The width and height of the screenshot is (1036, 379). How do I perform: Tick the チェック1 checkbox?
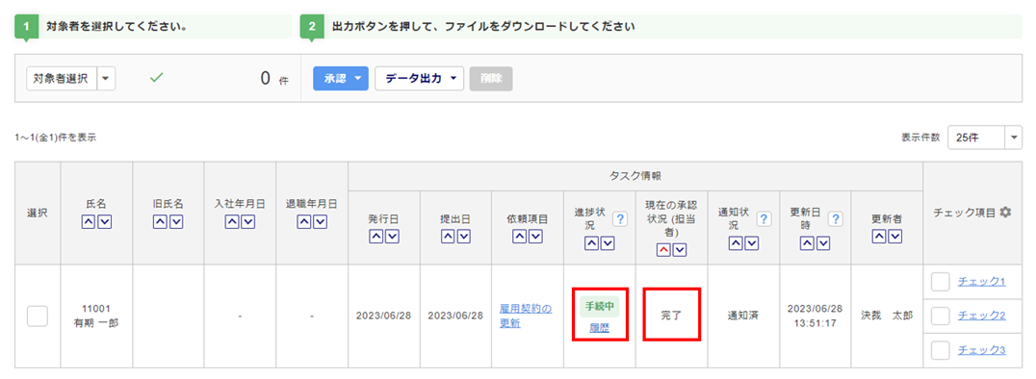(x=940, y=282)
